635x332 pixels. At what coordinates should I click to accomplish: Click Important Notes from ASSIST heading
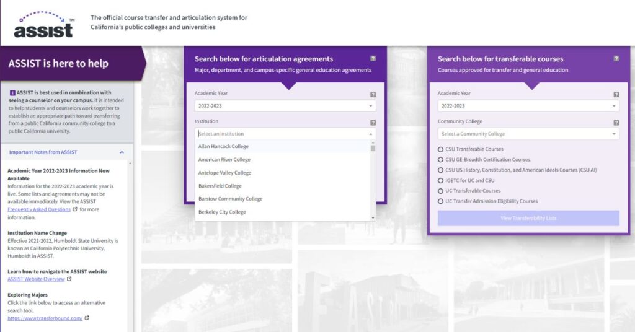[x=43, y=152]
